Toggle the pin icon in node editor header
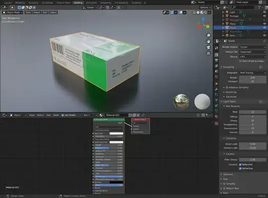Image resolution: width=268 pixels, height=198 pixels. 143,115
